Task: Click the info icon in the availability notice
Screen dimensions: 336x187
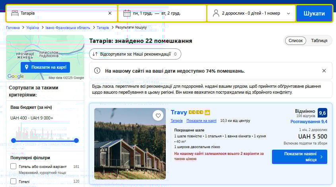Action: pyautogui.click(x=97, y=71)
